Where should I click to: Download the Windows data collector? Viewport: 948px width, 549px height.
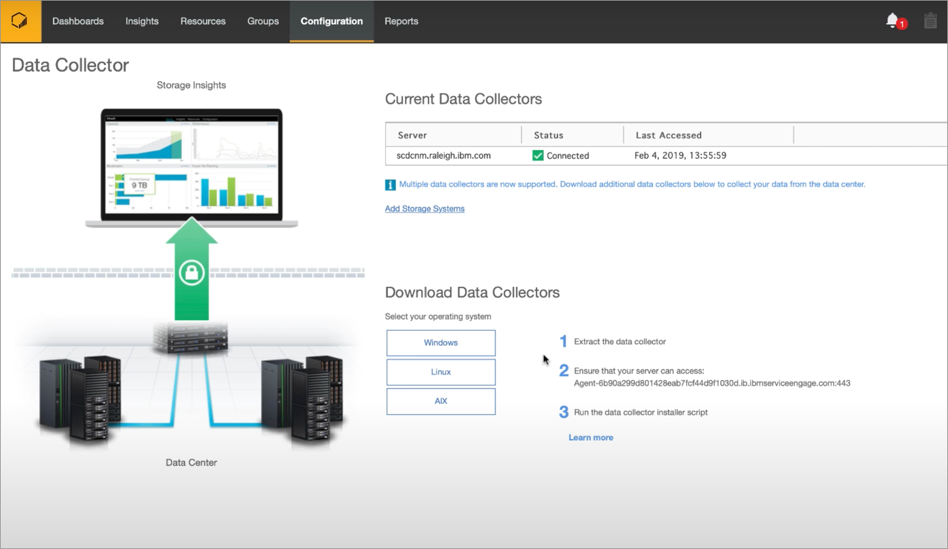[x=441, y=343]
